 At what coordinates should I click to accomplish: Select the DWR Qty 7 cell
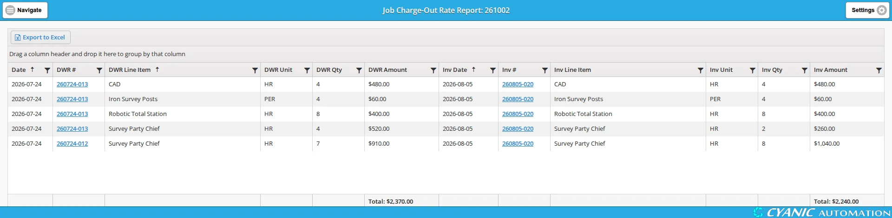click(338, 144)
